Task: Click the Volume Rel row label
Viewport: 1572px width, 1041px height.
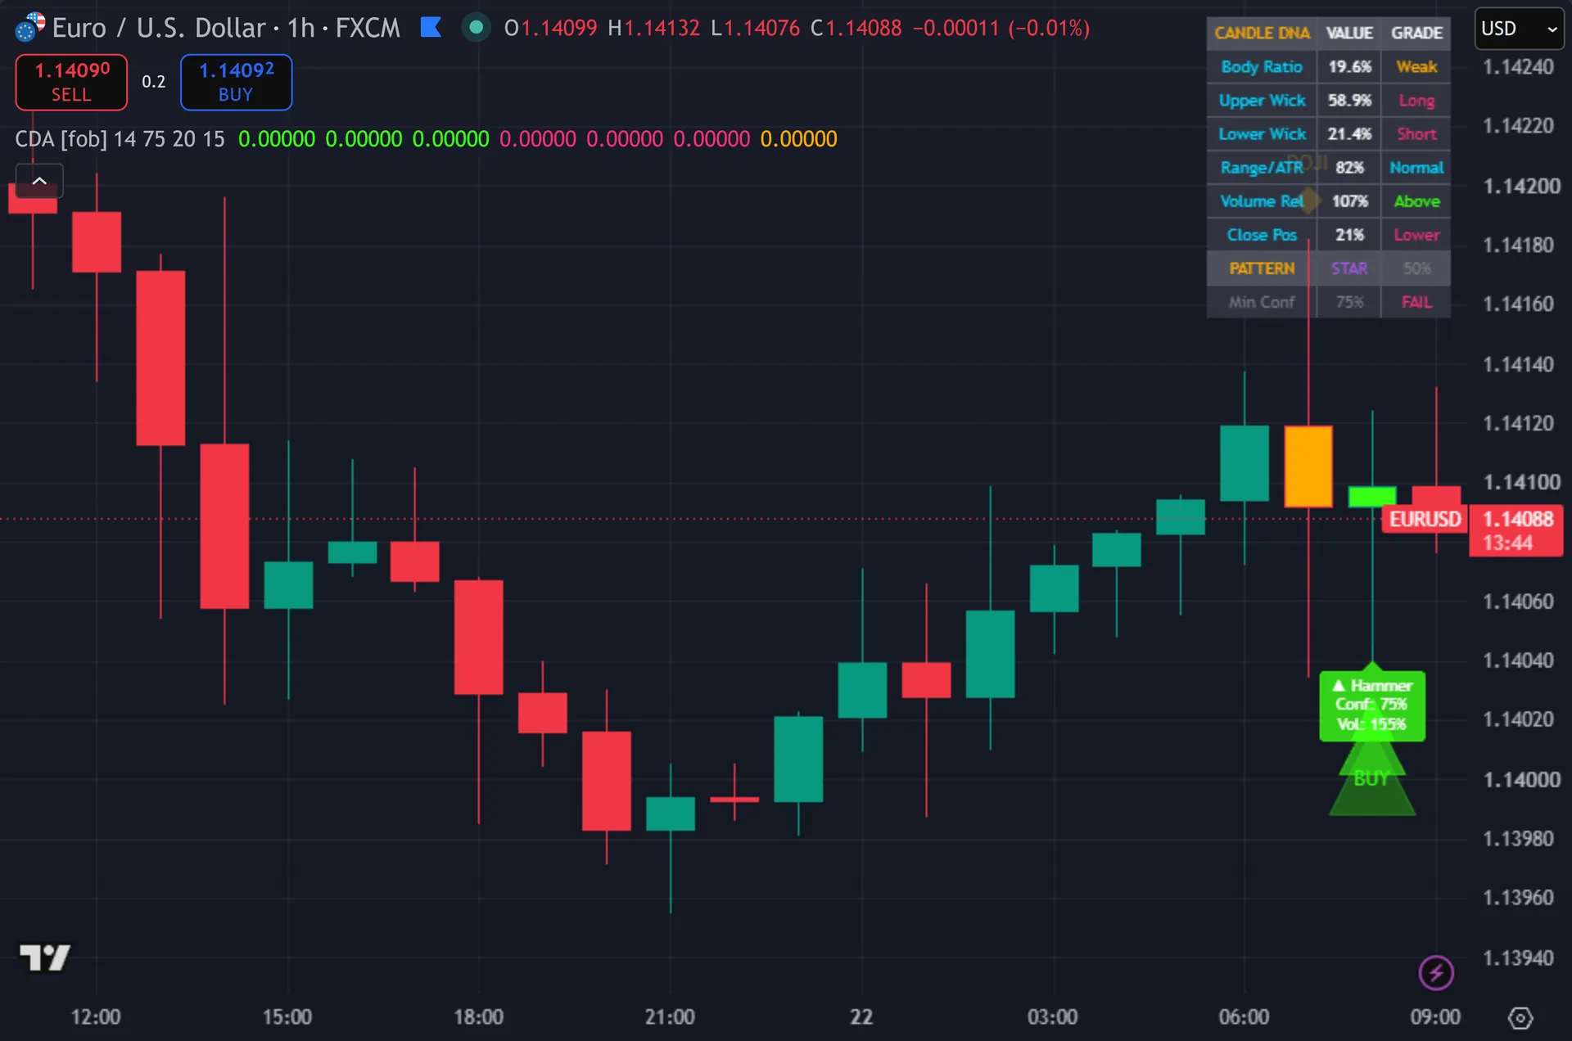Action: click(1262, 201)
